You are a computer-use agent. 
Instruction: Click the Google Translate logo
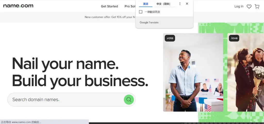[149, 22]
